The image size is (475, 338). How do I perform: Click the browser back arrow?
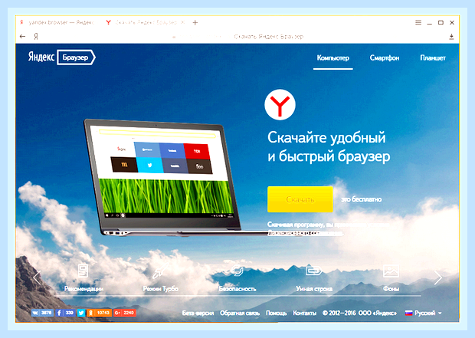tap(22, 36)
